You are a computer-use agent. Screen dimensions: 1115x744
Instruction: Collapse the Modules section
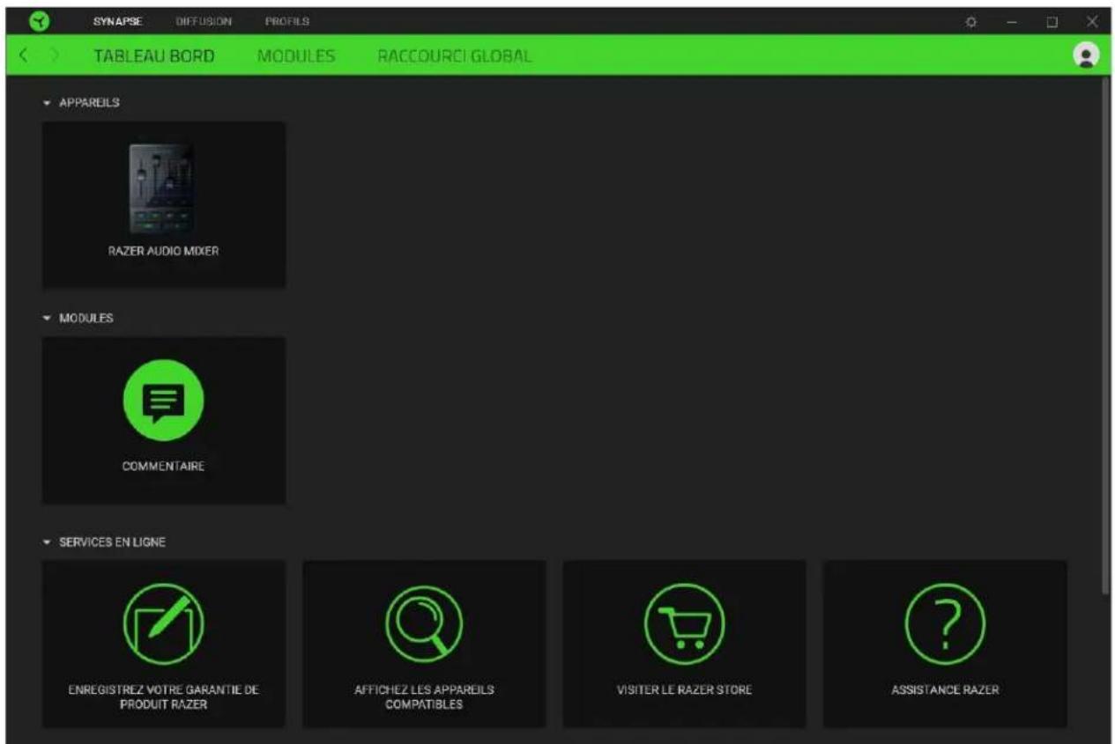[47, 318]
